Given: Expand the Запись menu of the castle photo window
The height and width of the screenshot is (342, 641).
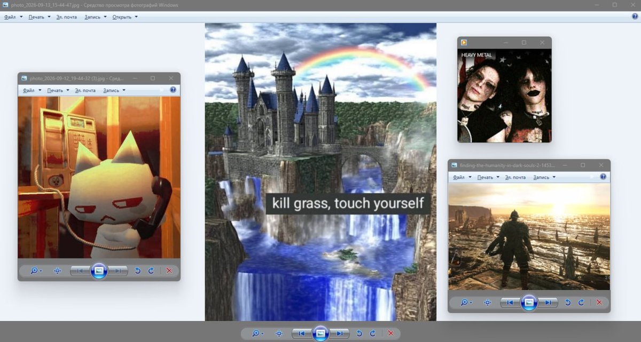Looking at the screenshot, I should (x=96, y=17).
